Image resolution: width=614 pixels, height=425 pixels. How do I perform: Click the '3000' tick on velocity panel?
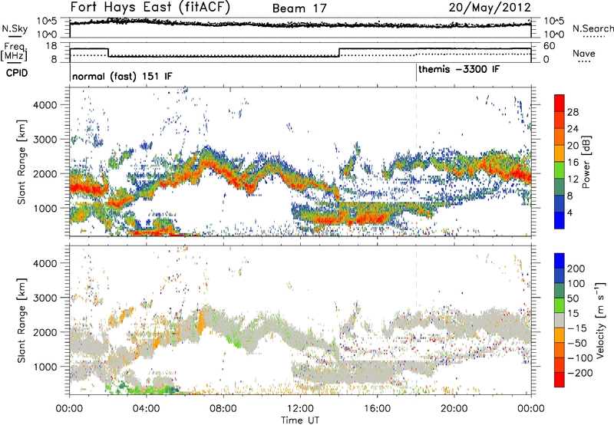tap(45, 298)
